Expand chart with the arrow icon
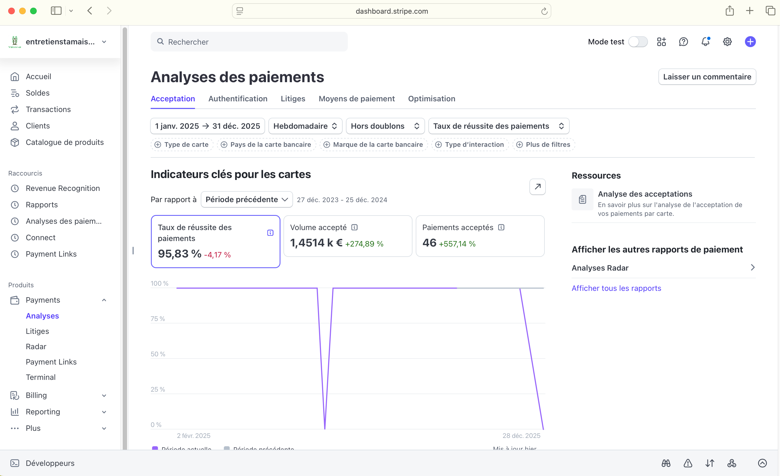Image resolution: width=780 pixels, height=476 pixels. click(x=537, y=187)
